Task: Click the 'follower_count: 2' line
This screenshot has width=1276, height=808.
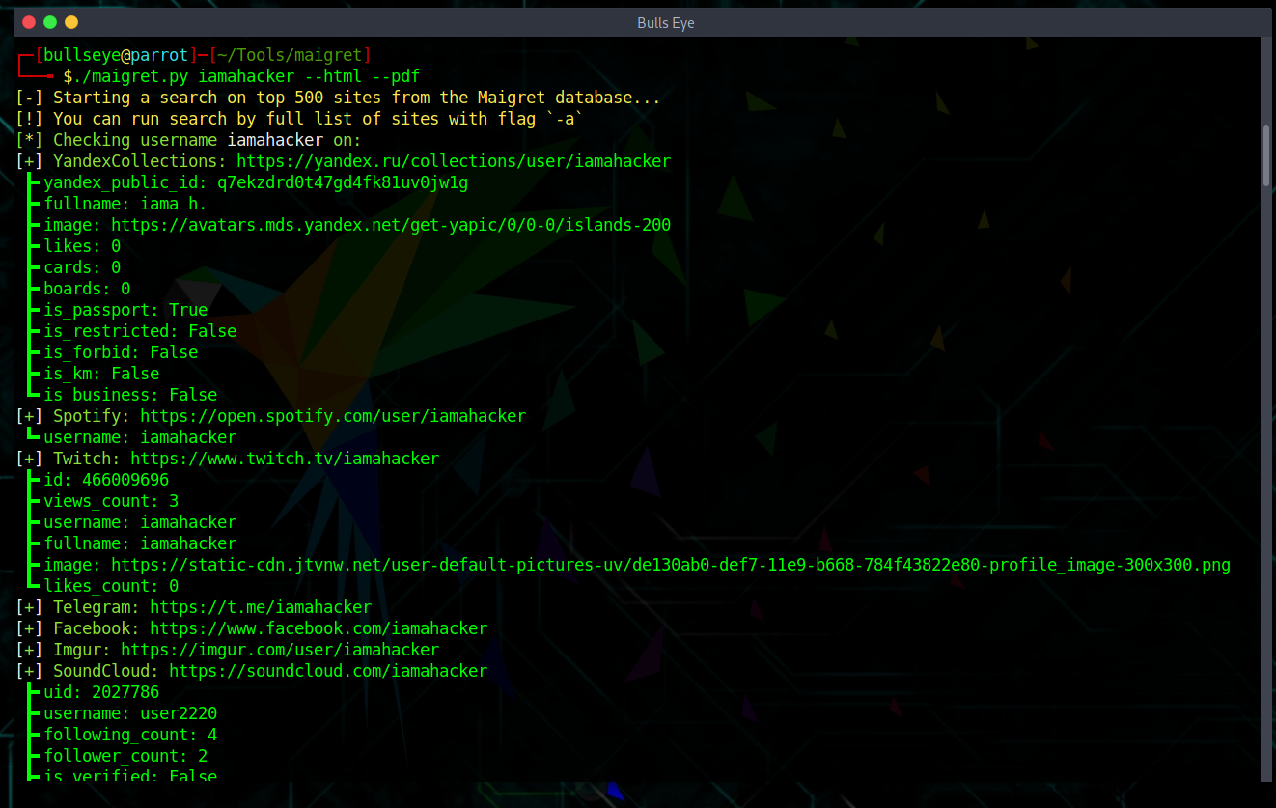Action: pos(125,756)
